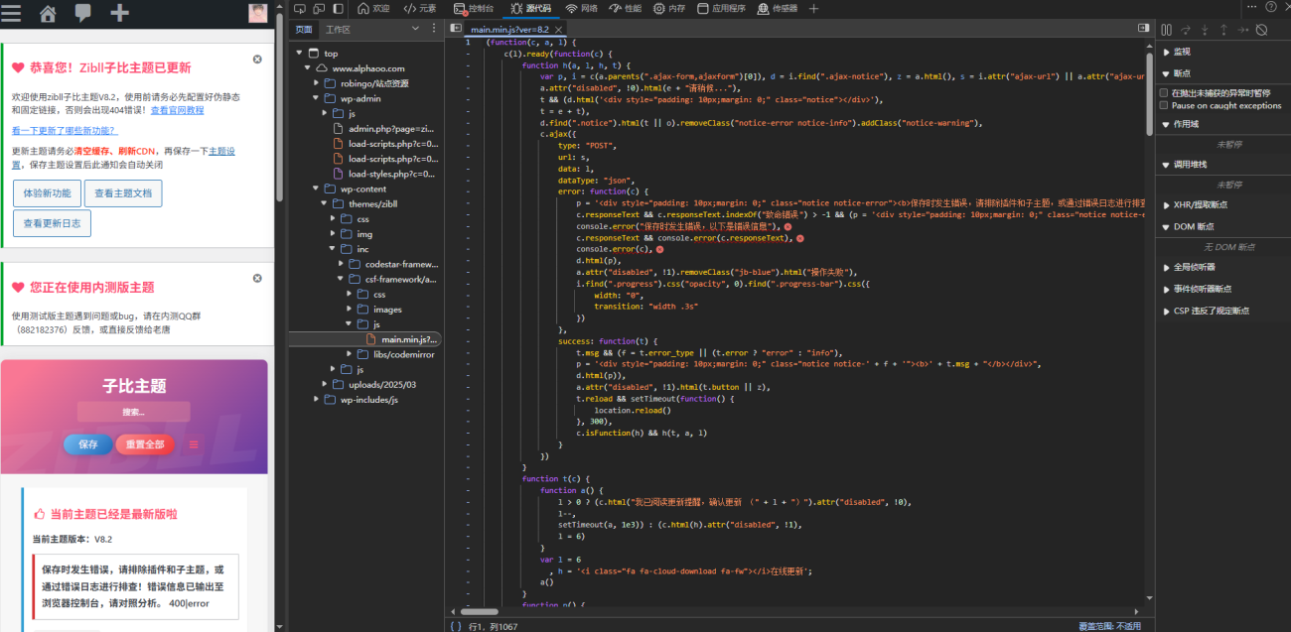
Task: Click the deactivate breakpoints icon
Action: tap(1261, 30)
